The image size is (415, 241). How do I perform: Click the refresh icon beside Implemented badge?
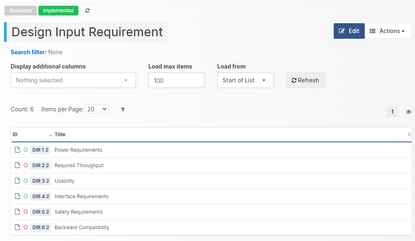click(87, 11)
